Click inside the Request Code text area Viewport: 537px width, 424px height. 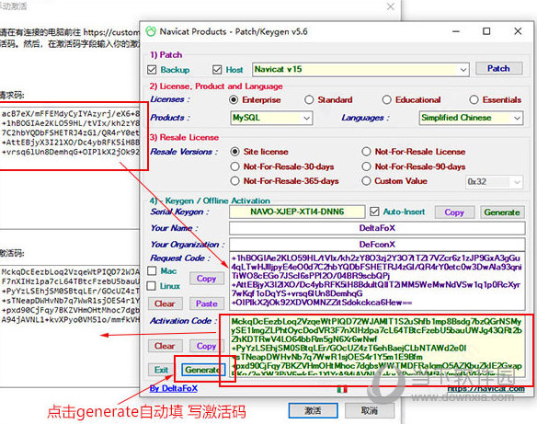pos(377,281)
